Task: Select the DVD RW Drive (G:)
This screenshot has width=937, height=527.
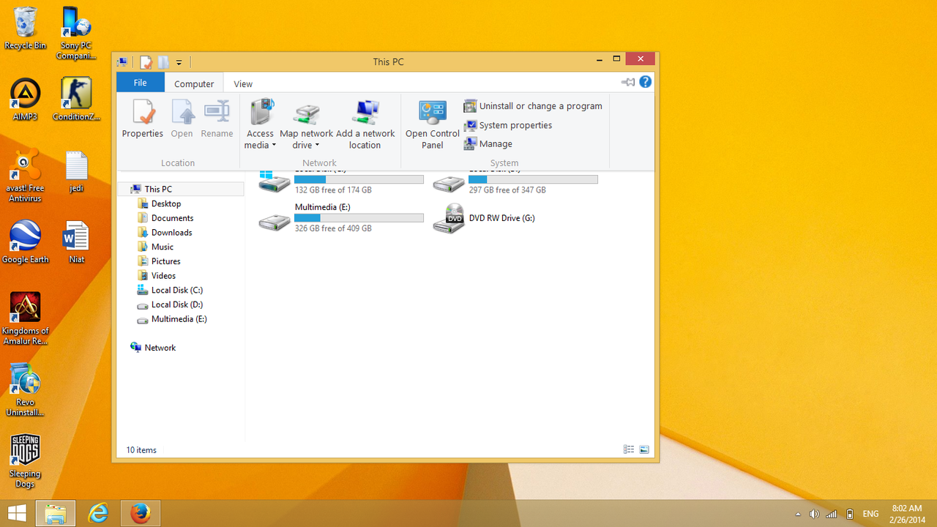Action: 485,218
